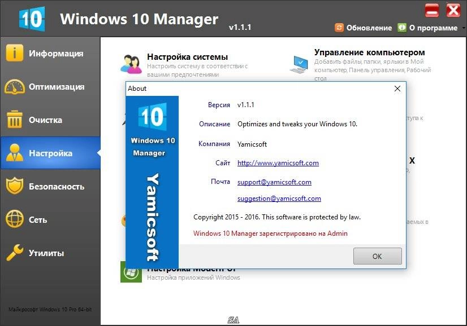Open the Настройка системы users icon
Screen dimensions: 467x326
point(131,64)
